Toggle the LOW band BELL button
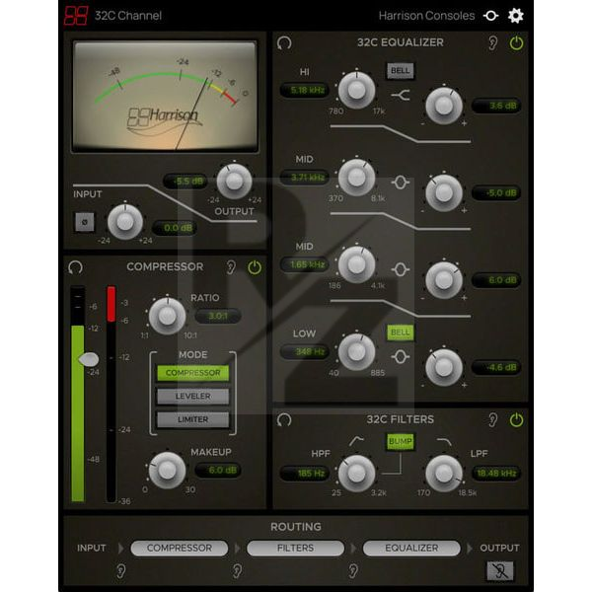The image size is (592, 592). [x=400, y=333]
